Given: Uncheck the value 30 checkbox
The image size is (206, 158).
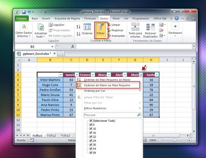Looking at the screenshot, I should (x=91, y=145).
